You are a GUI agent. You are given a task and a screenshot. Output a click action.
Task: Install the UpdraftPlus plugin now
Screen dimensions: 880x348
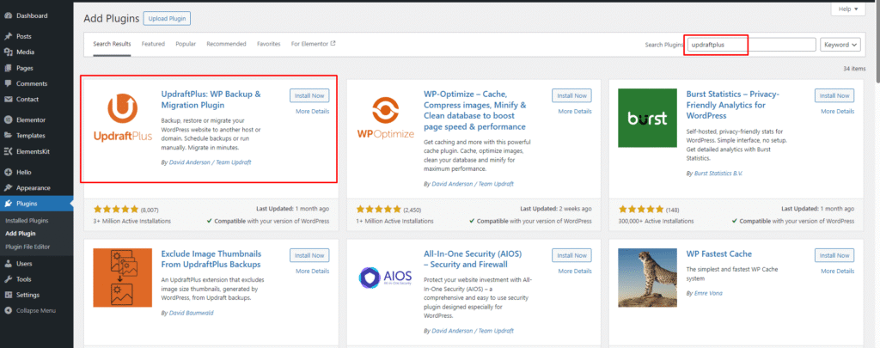[309, 95]
